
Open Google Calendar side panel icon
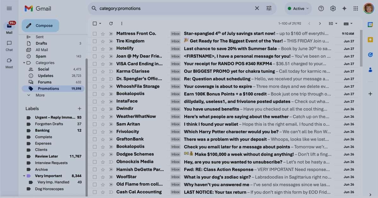(x=370, y=24)
